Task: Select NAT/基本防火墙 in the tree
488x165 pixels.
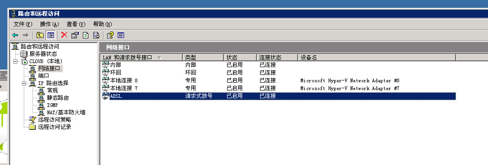Action: tap(66, 112)
